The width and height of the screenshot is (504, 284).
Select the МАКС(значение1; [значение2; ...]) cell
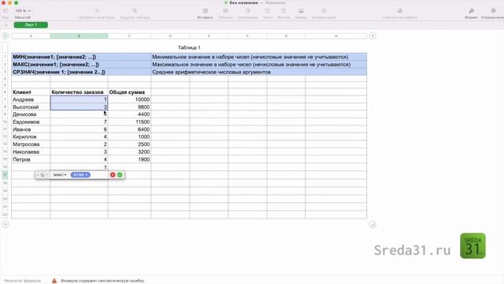81,65
